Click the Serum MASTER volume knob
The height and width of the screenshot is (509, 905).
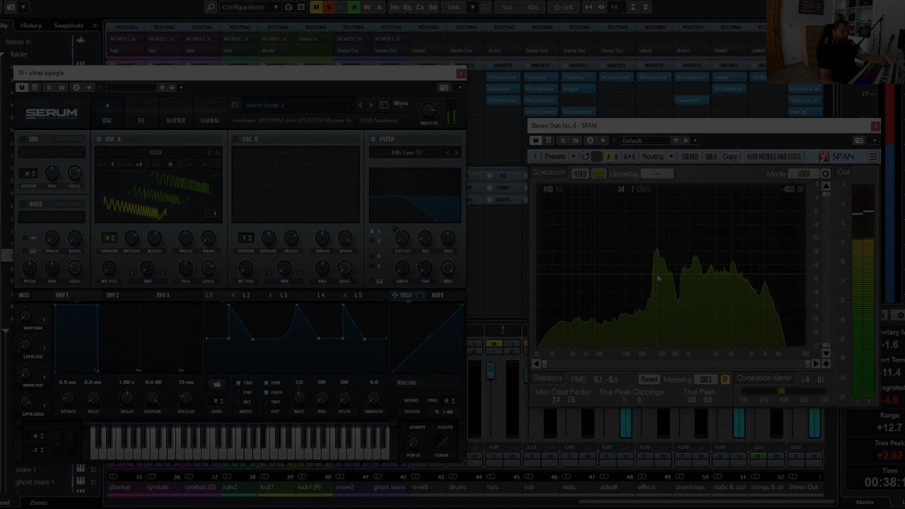click(x=429, y=111)
